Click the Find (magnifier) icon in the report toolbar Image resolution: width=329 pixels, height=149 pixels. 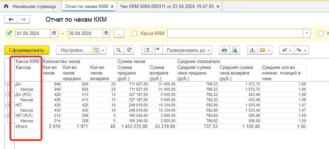click(x=119, y=50)
